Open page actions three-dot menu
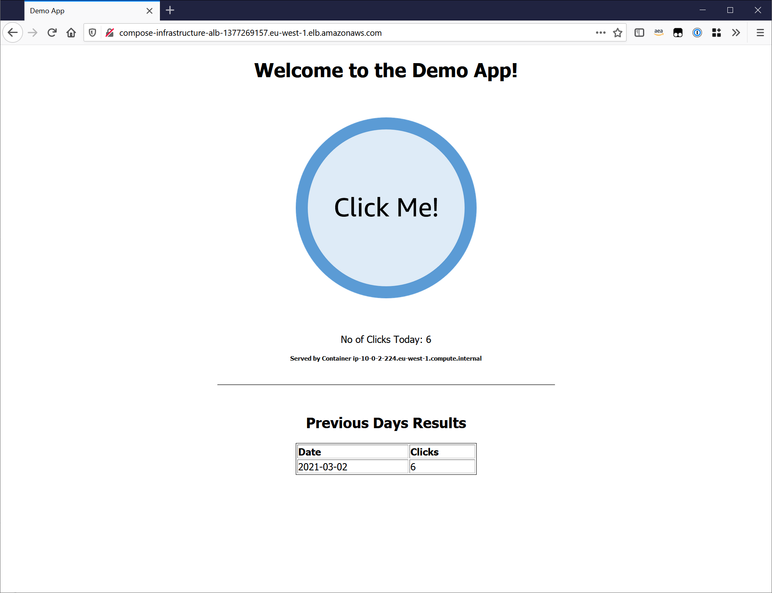This screenshot has height=593, width=772. tap(600, 33)
